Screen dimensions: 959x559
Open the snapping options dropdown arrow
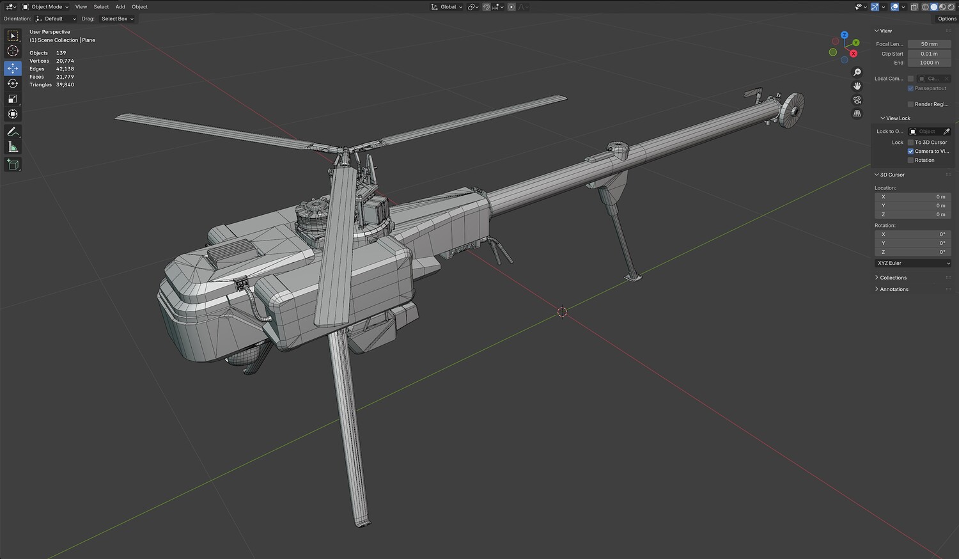pyautogui.click(x=502, y=7)
